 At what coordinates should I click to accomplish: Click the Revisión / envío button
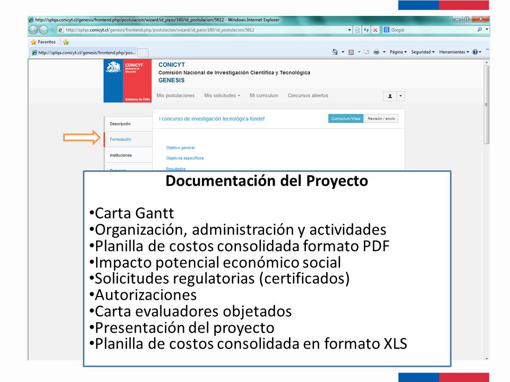tap(381, 118)
